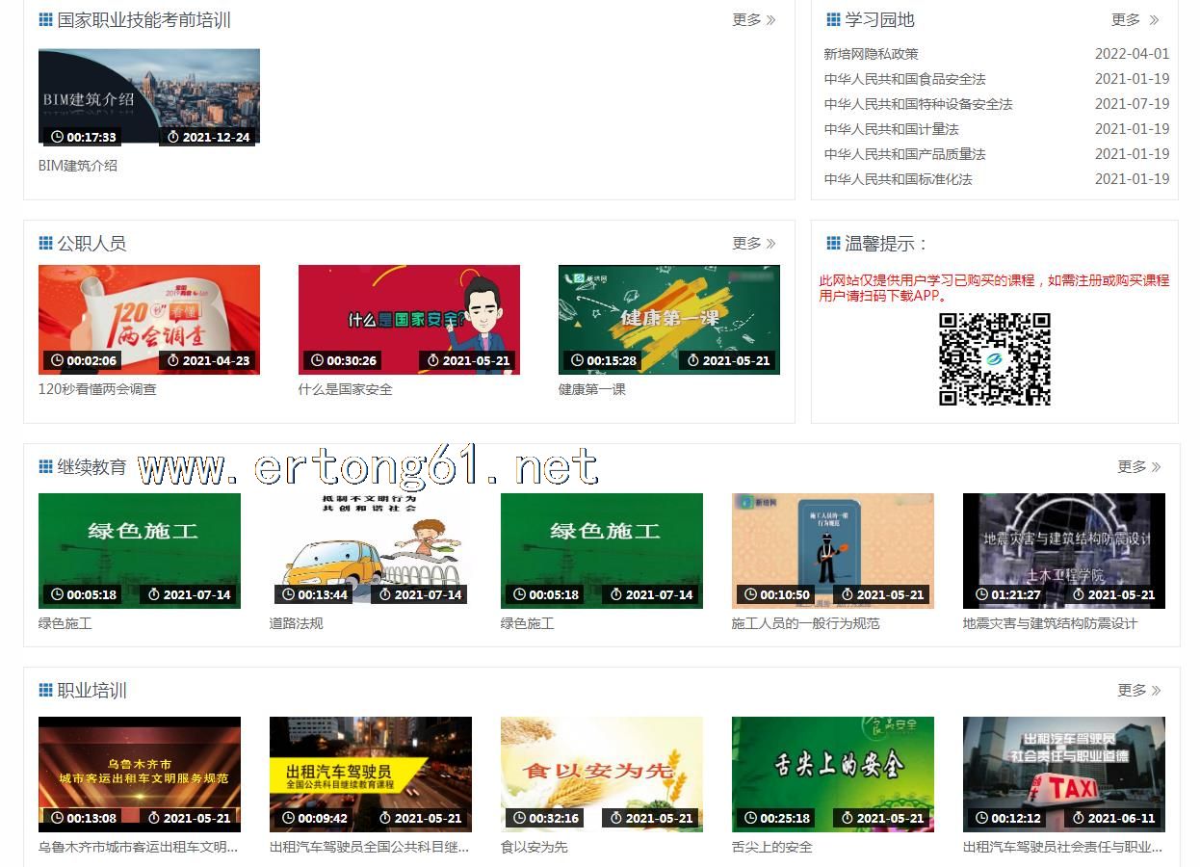This screenshot has width=1200, height=867.
Task: Open 更多 in the 学习园地 panel
Action: tap(1134, 20)
